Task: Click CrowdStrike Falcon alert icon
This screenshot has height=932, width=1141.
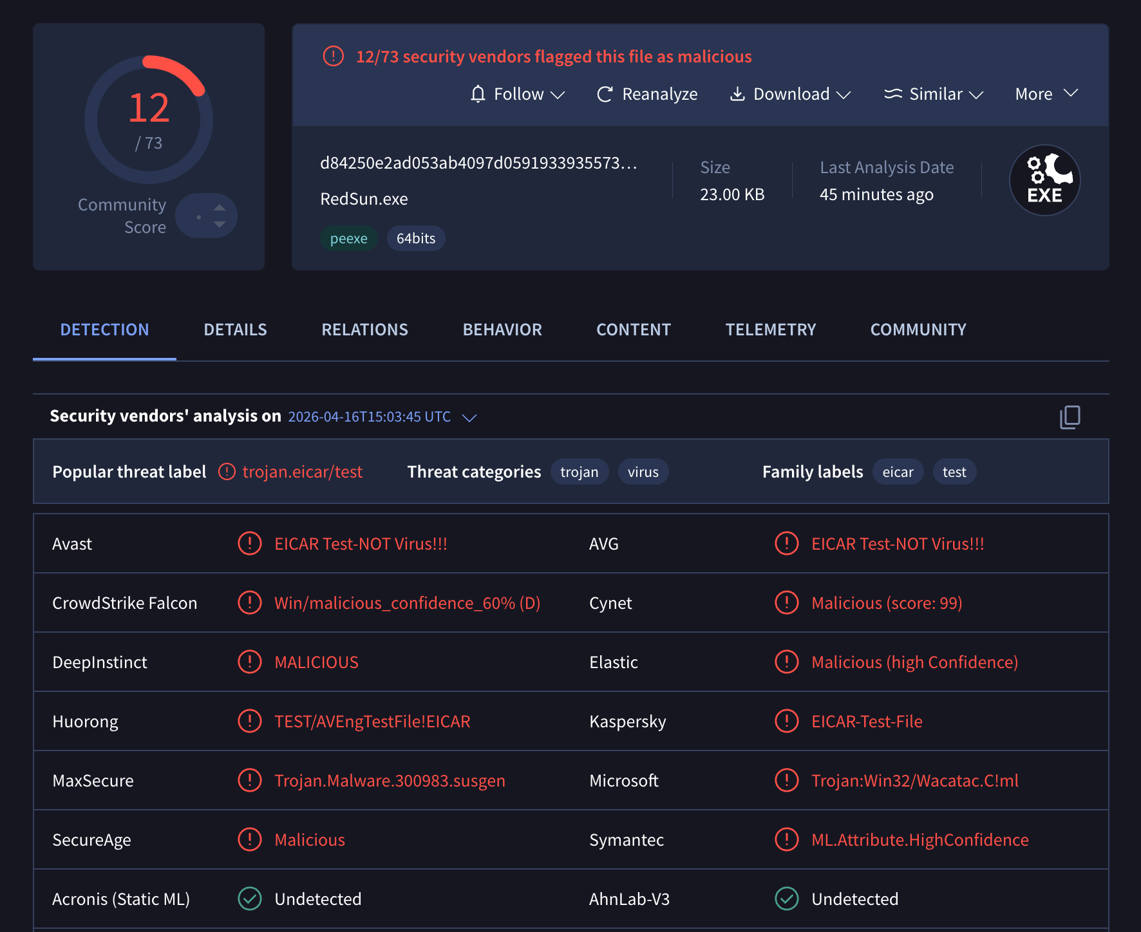Action: (x=250, y=602)
